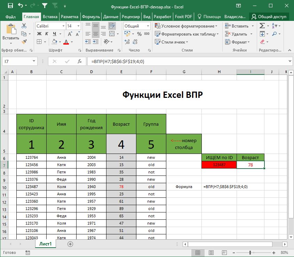The image size is (294, 257).
Task: Click the Filter funnel icon in title bar
Action: pyautogui.click(x=45, y=6)
